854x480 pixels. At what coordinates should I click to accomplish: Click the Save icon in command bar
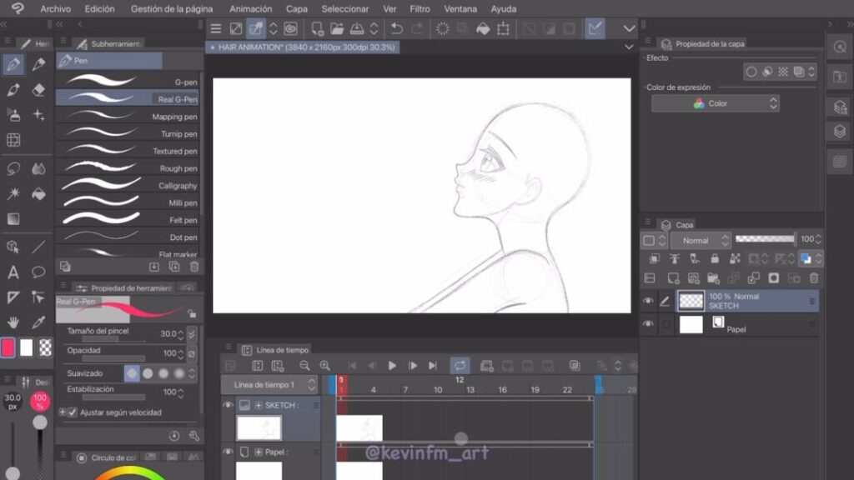[x=357, y=28]
